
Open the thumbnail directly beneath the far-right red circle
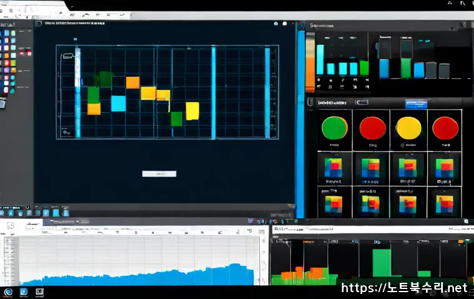pyautogui.click(x=444, y=168)
